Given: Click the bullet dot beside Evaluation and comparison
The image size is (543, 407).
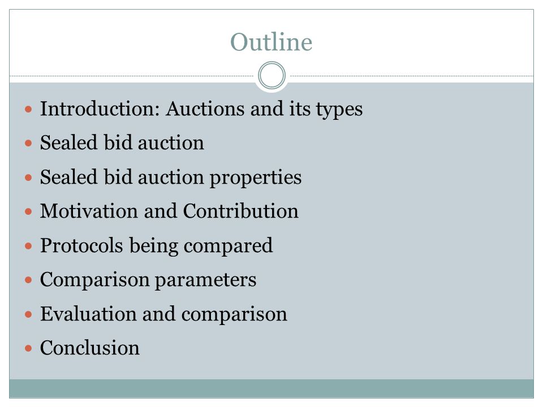Looking at the screenshot, I should pos(28,314).
